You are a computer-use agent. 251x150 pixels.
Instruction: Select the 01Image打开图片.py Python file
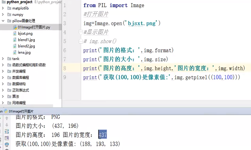pyautogui.click(x=32, y=27)
